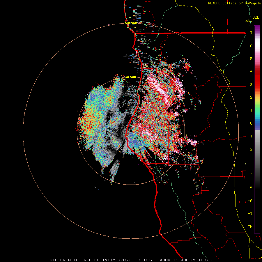Click the 0 value on the dB scale
This screenshot has width=262, height=262.
coord(251,123)
